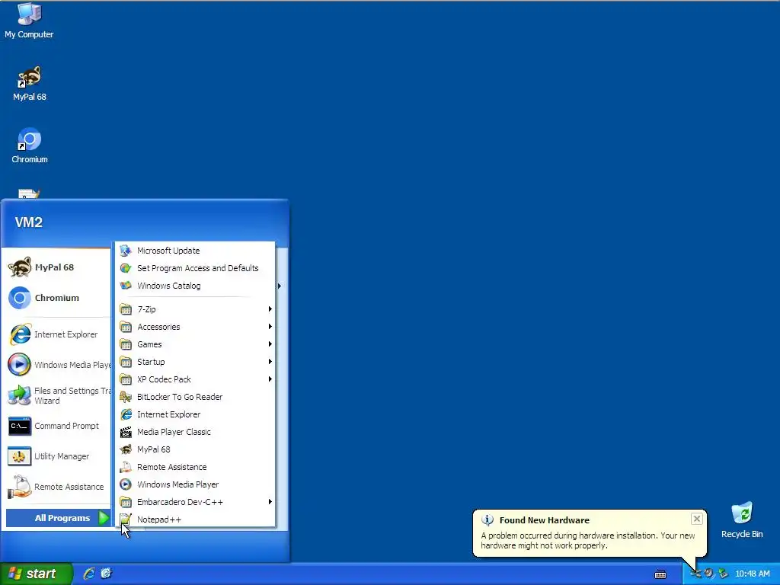
Task: Expand the Accessories program folder
Action: point(195,327)
